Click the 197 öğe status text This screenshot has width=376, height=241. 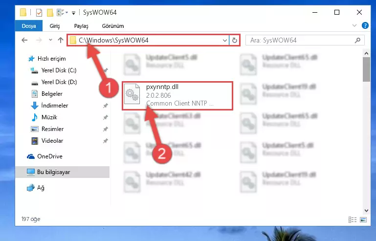[x=31, y=219]
